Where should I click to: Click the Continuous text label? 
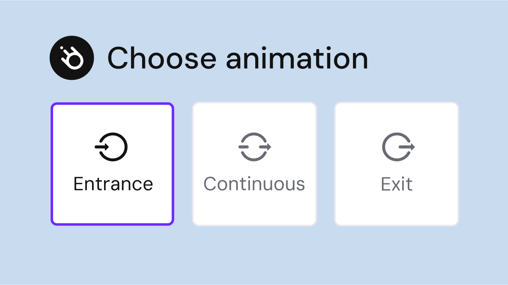(x=254, y=183)
